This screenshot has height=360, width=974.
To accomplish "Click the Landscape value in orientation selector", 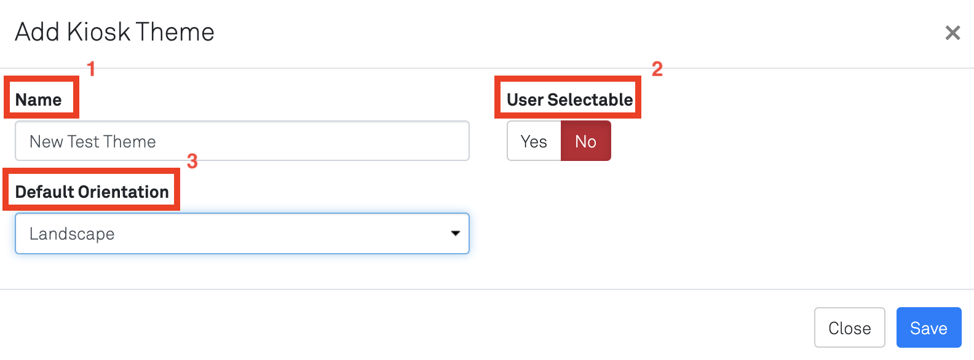I will pos(72,234).
